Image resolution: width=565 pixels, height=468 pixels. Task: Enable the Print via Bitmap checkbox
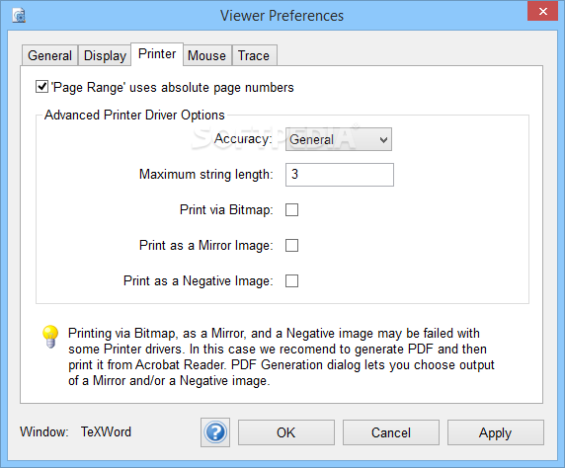(x=291, y=209)
